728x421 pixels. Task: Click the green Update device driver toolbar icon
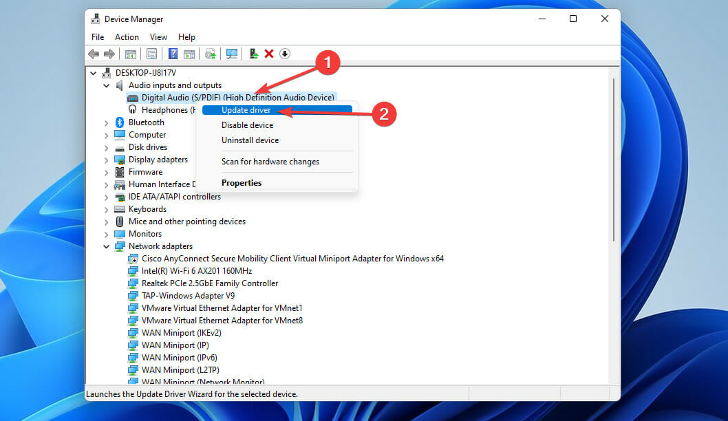pos(253,54)
